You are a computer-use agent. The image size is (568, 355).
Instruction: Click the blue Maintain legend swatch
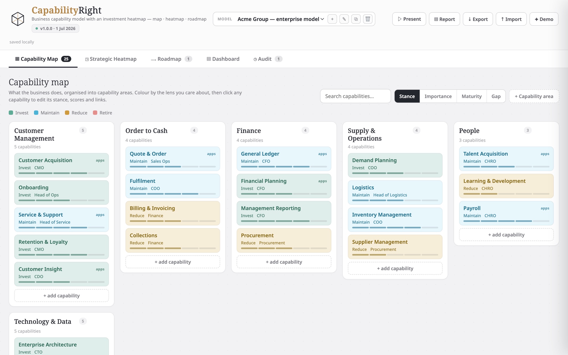click(x=36, y=113)
